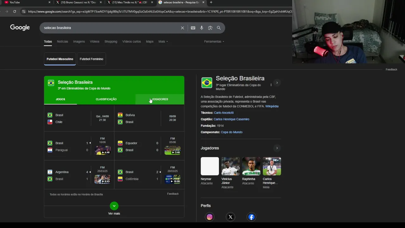Switch to the Vídeos tab
Image resolution: width=405 pixels, height=228 pixels.
[x=95, y=41]
